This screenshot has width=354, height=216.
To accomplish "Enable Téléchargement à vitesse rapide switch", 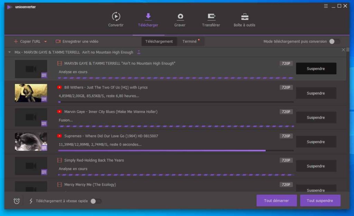I will pyautogui.click(x=96, y=201).
